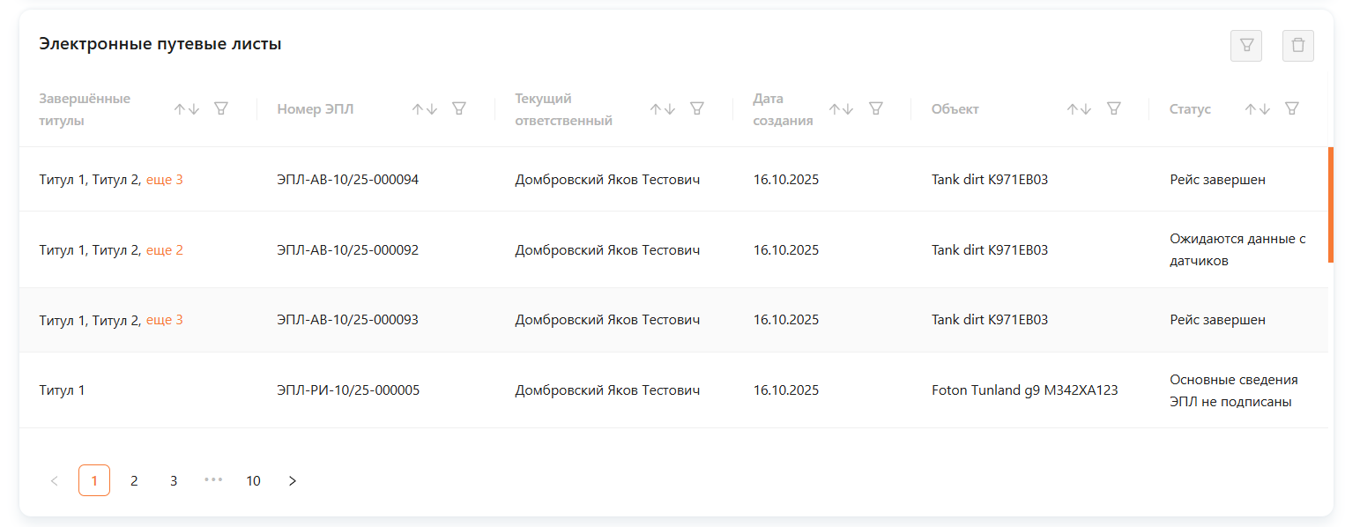Viewport: 1345px width, 527px height.
Task: Click next page arrow
Action: pos(293,480)
